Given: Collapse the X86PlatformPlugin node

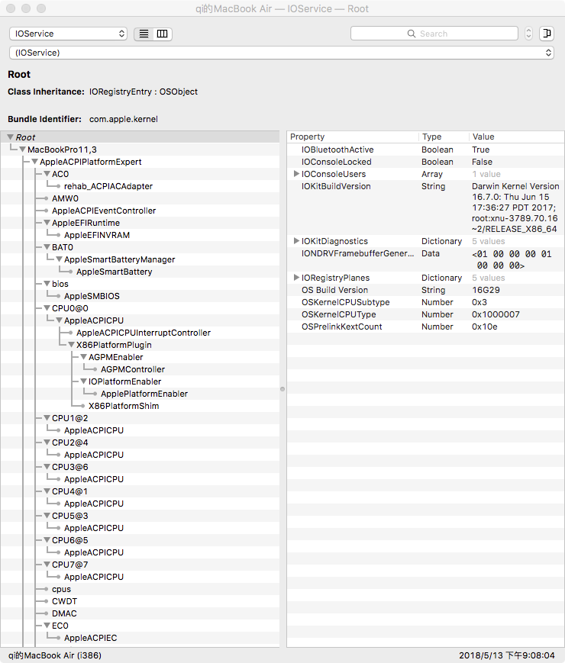Looking at the screenshot, I should 72,345.
